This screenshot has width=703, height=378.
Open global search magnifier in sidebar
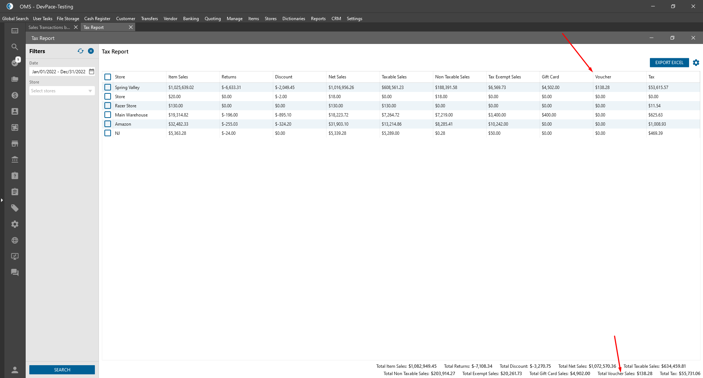(15, 47)
